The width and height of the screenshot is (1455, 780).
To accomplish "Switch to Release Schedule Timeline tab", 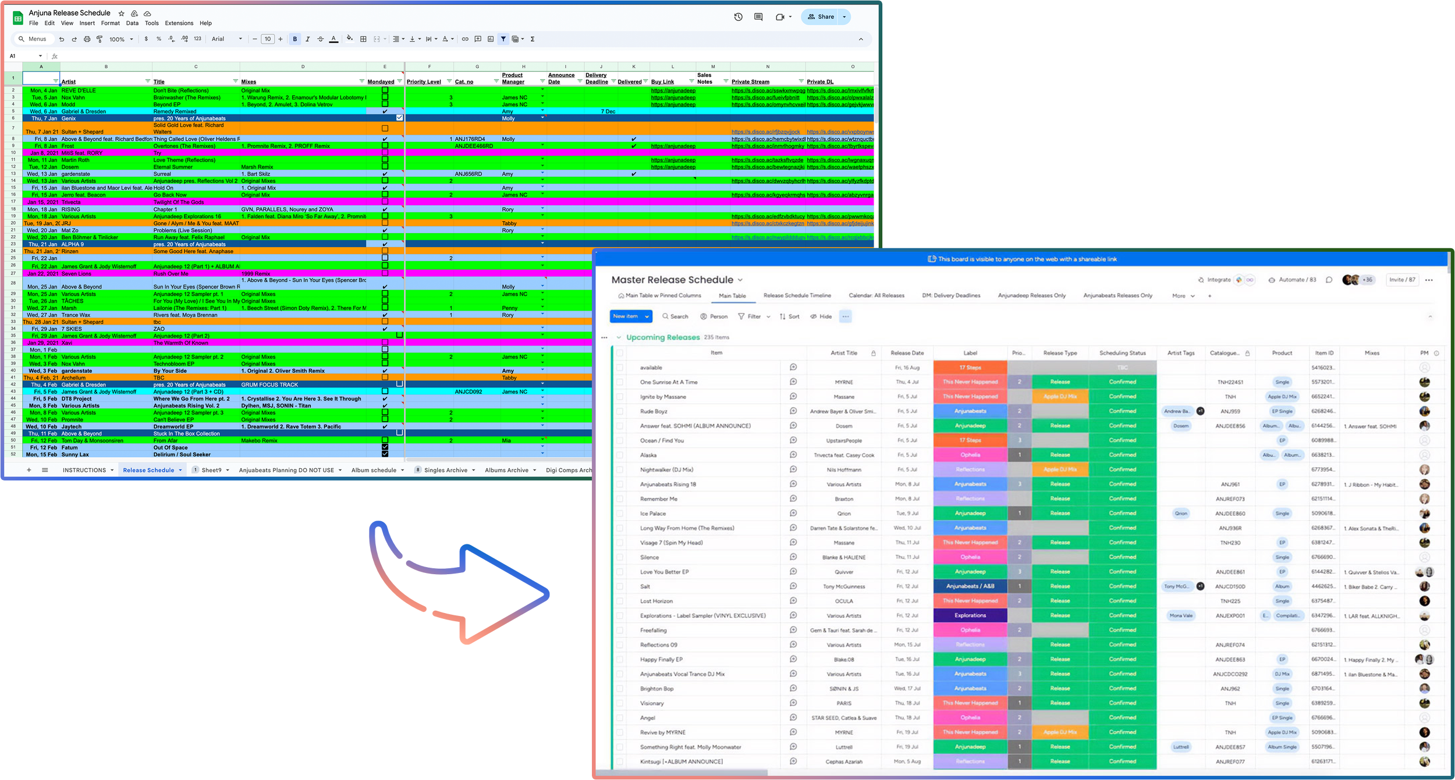I will [797, 295].
